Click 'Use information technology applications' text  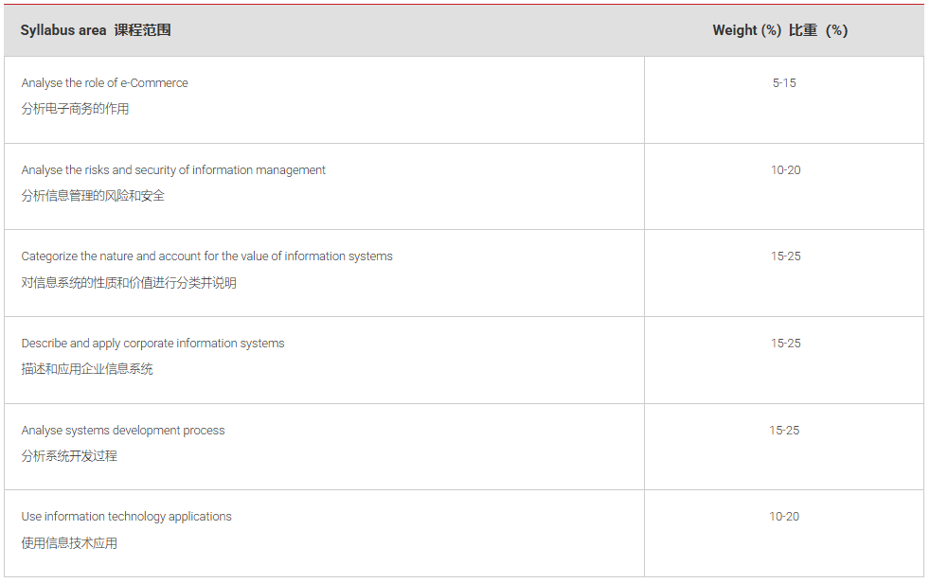coord(126,517)
